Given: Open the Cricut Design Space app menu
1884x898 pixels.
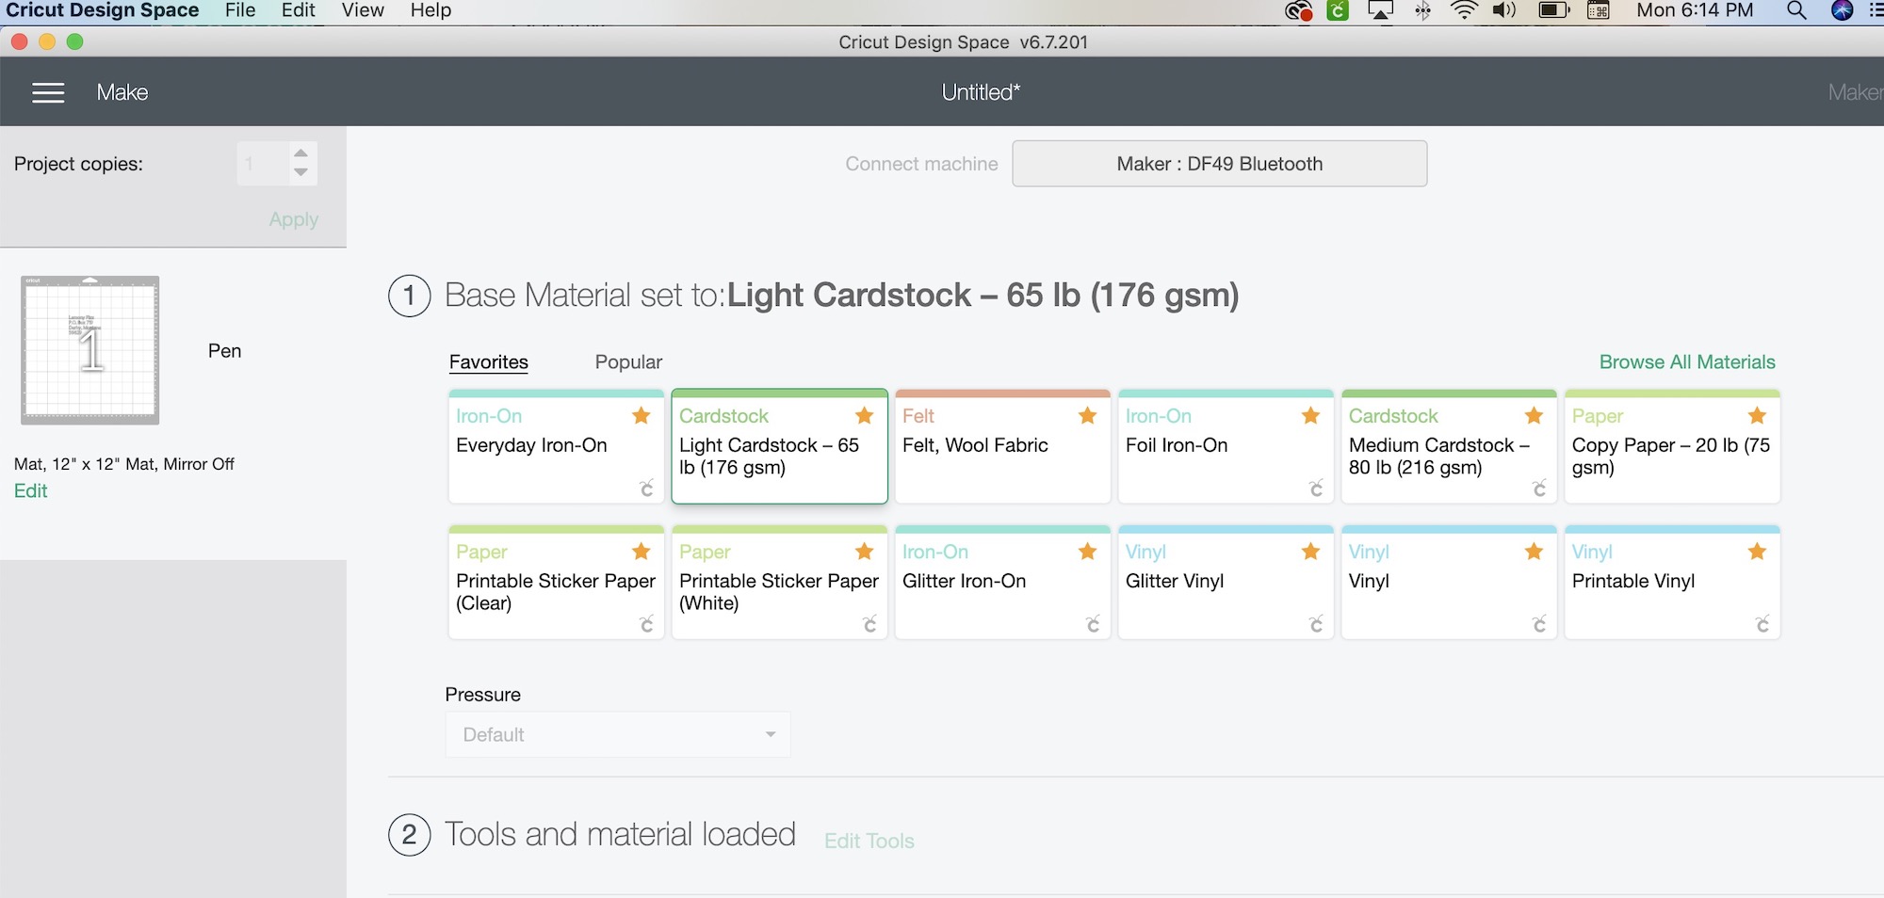Looking at the screenshot, I should (x=103, y=10).
